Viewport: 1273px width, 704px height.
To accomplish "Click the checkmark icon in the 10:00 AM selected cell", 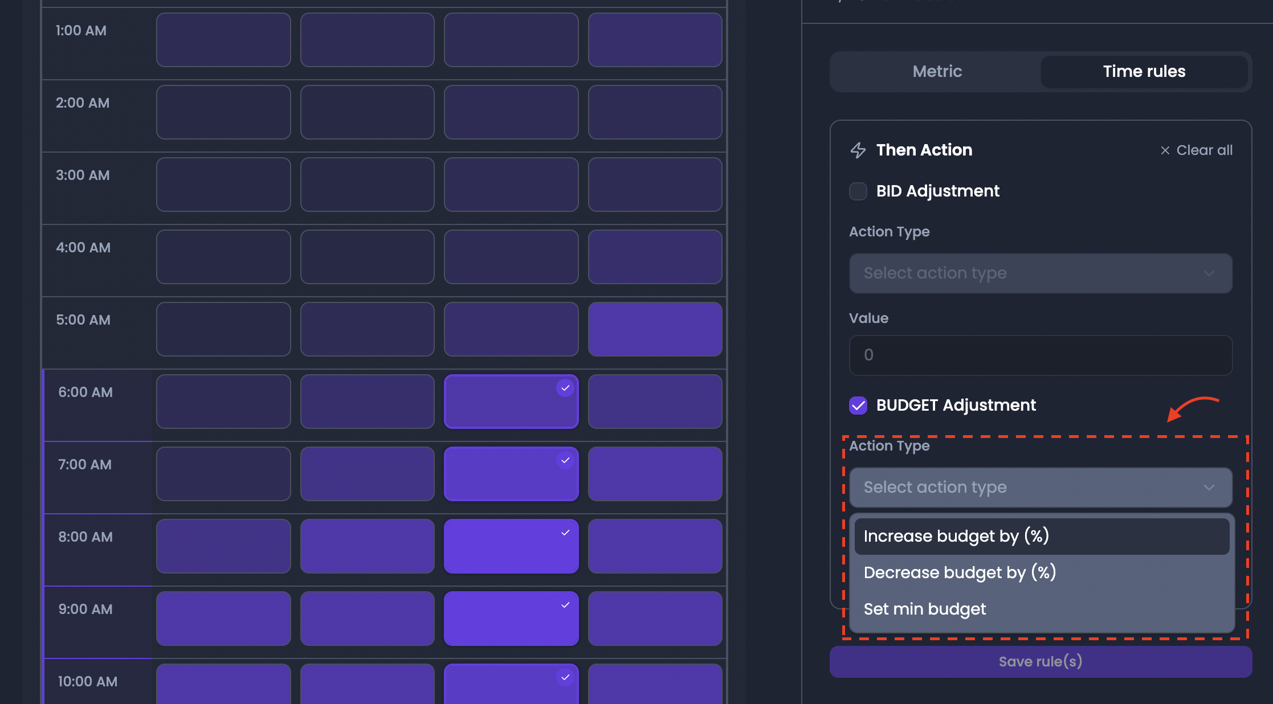I will coord(565,677).
